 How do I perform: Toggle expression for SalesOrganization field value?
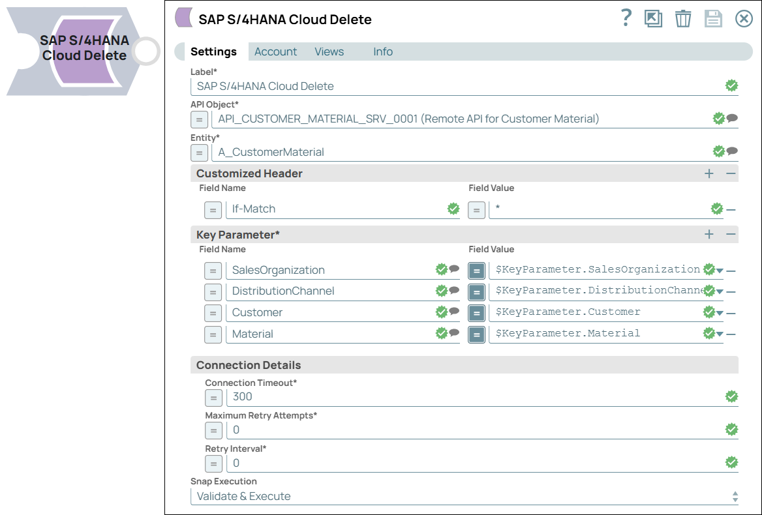click(x=476, y=271)
